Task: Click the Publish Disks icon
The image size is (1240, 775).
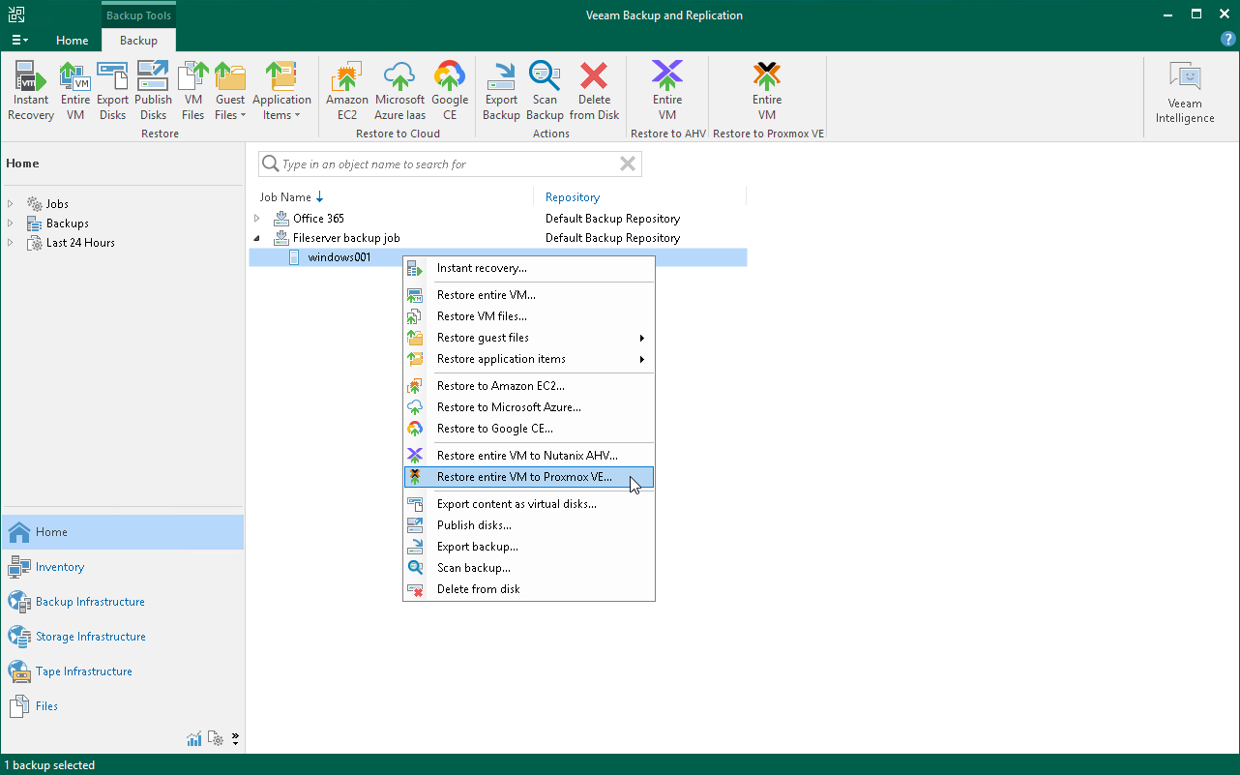Action: pos(153,90)
